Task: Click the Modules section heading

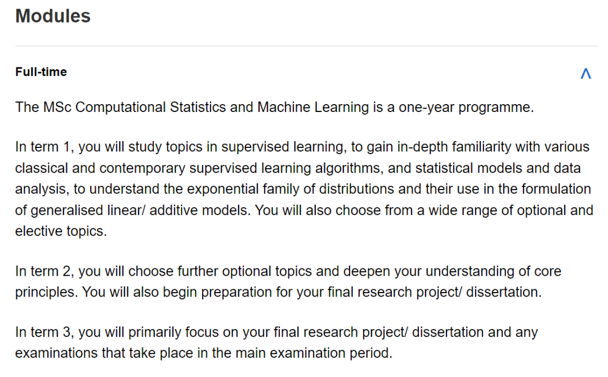Action: point(53,16)
